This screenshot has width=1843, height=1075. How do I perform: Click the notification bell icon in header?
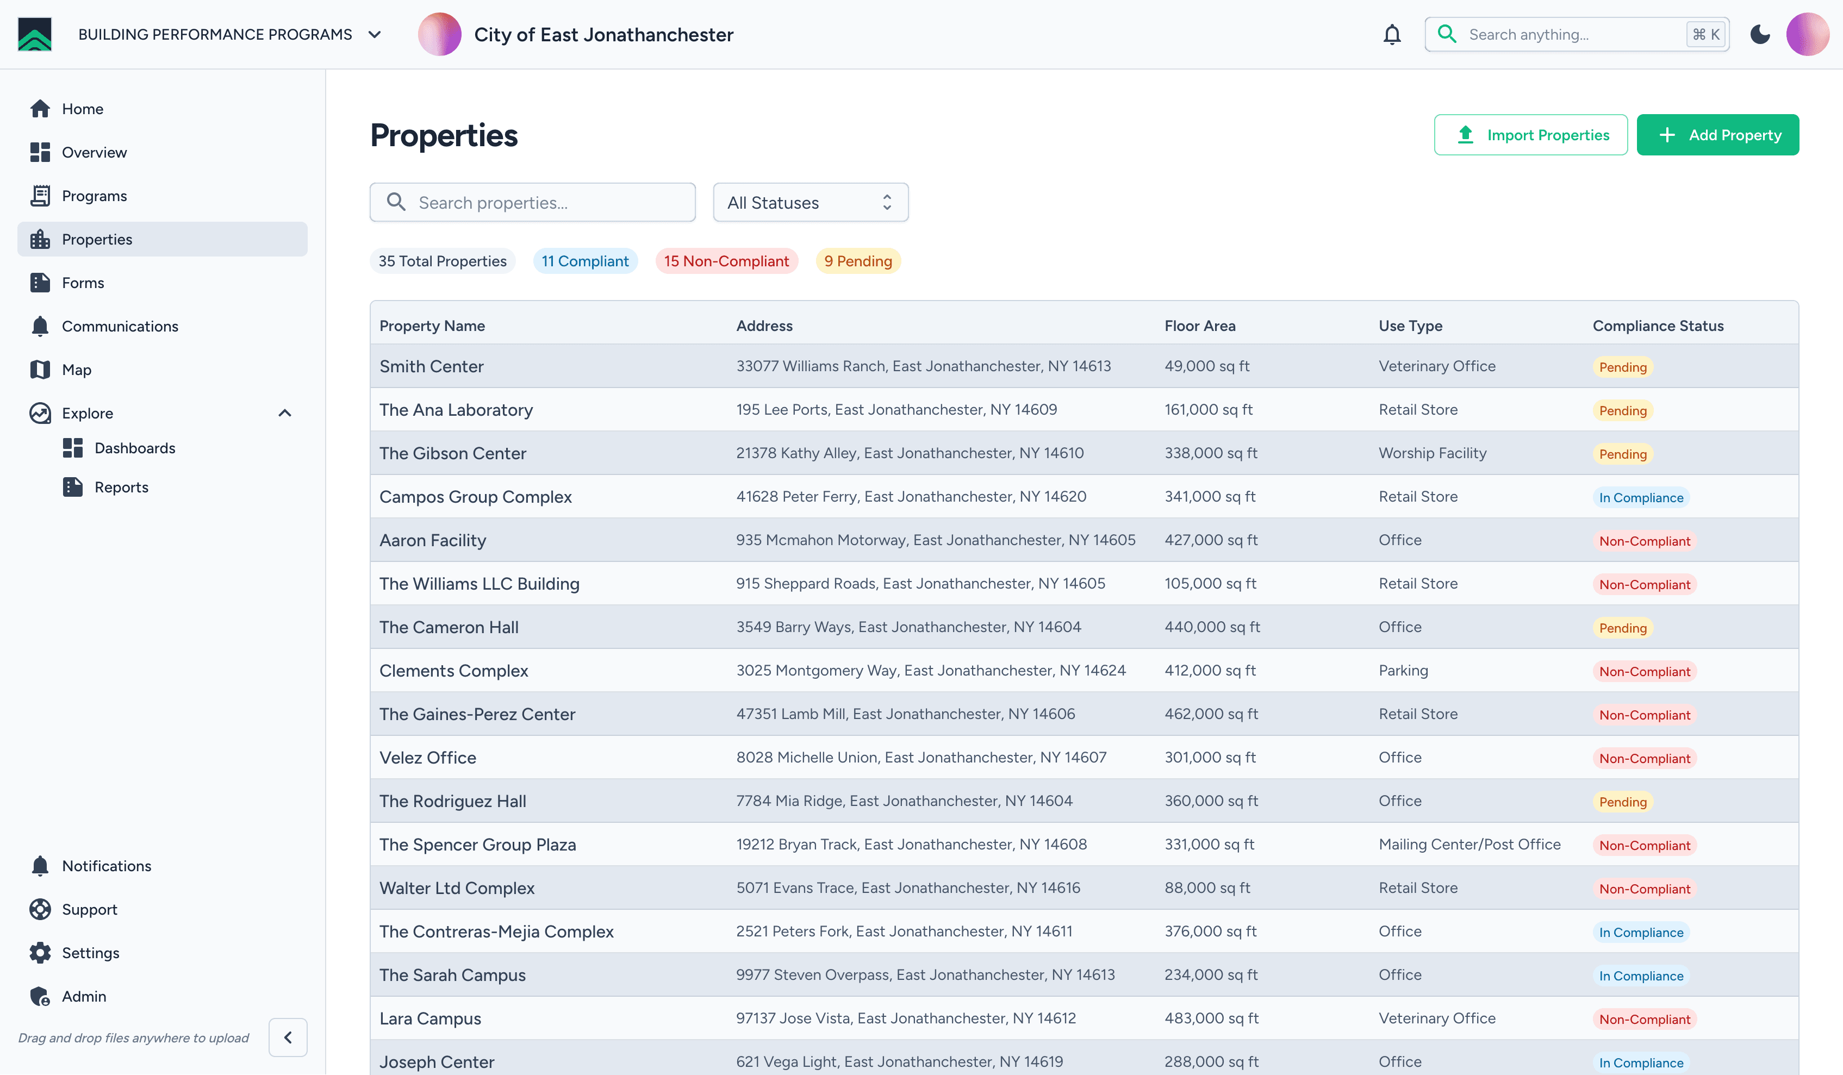1392,34
